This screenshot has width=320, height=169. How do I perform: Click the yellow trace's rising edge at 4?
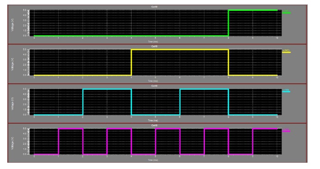point(131,62)
